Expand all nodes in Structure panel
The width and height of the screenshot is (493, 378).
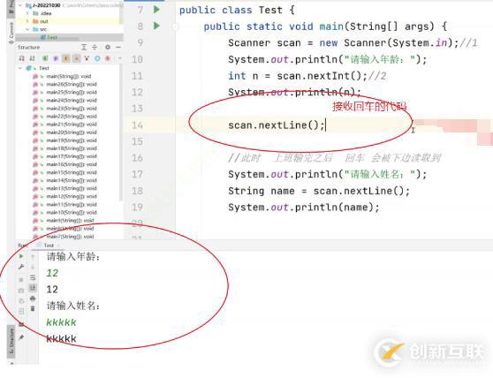click(84, 47)
